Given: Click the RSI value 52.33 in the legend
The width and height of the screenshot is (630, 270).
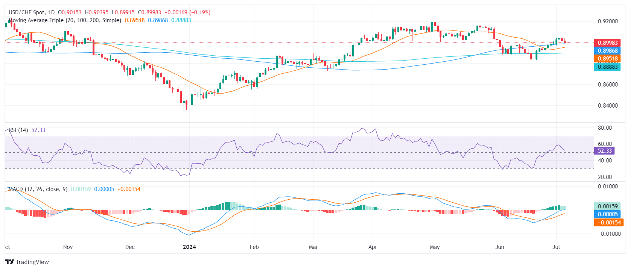Looking at the screenshot, I should coord(38,130).
